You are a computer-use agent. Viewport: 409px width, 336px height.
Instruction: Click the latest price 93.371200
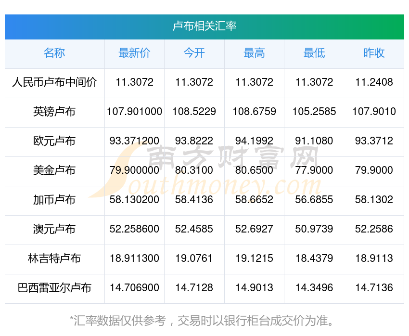(134, 141)
